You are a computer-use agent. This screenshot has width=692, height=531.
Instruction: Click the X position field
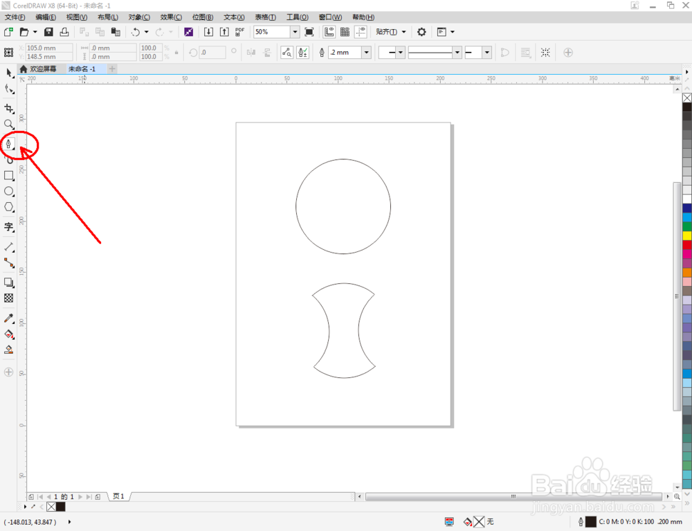click(49, 48)
